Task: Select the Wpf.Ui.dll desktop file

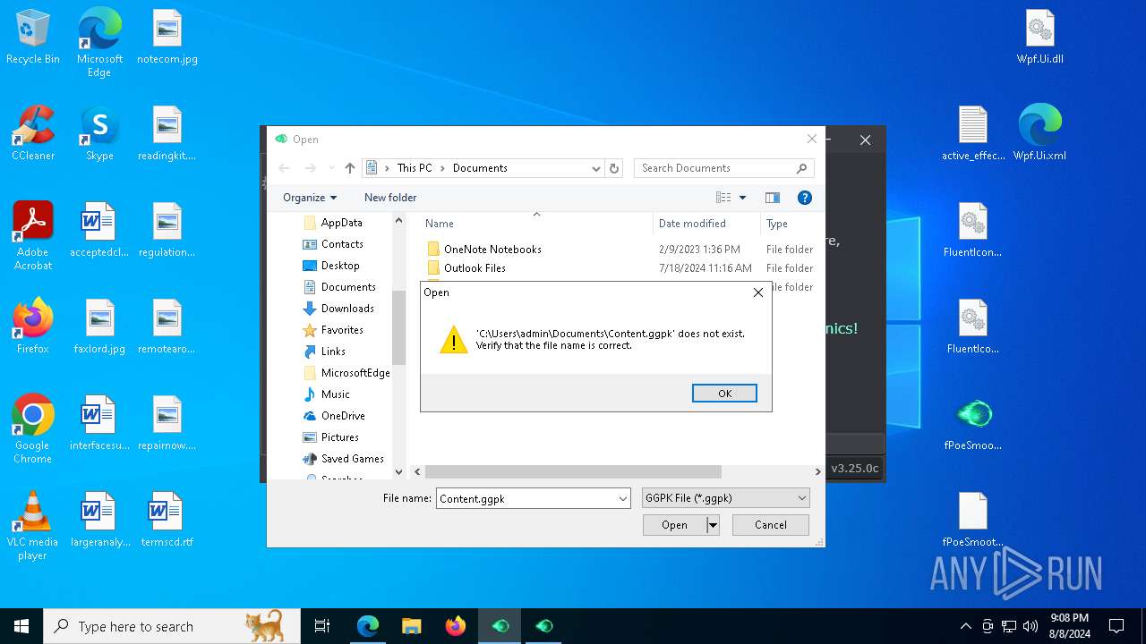Action: click(x=1040, y=38)
